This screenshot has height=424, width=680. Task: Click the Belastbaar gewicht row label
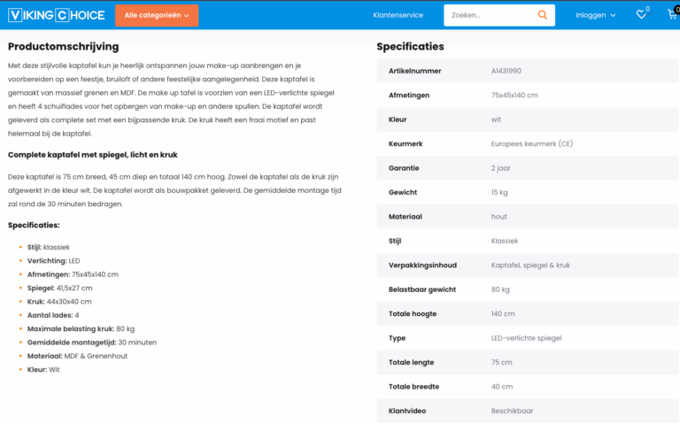[x=422, y=289]
